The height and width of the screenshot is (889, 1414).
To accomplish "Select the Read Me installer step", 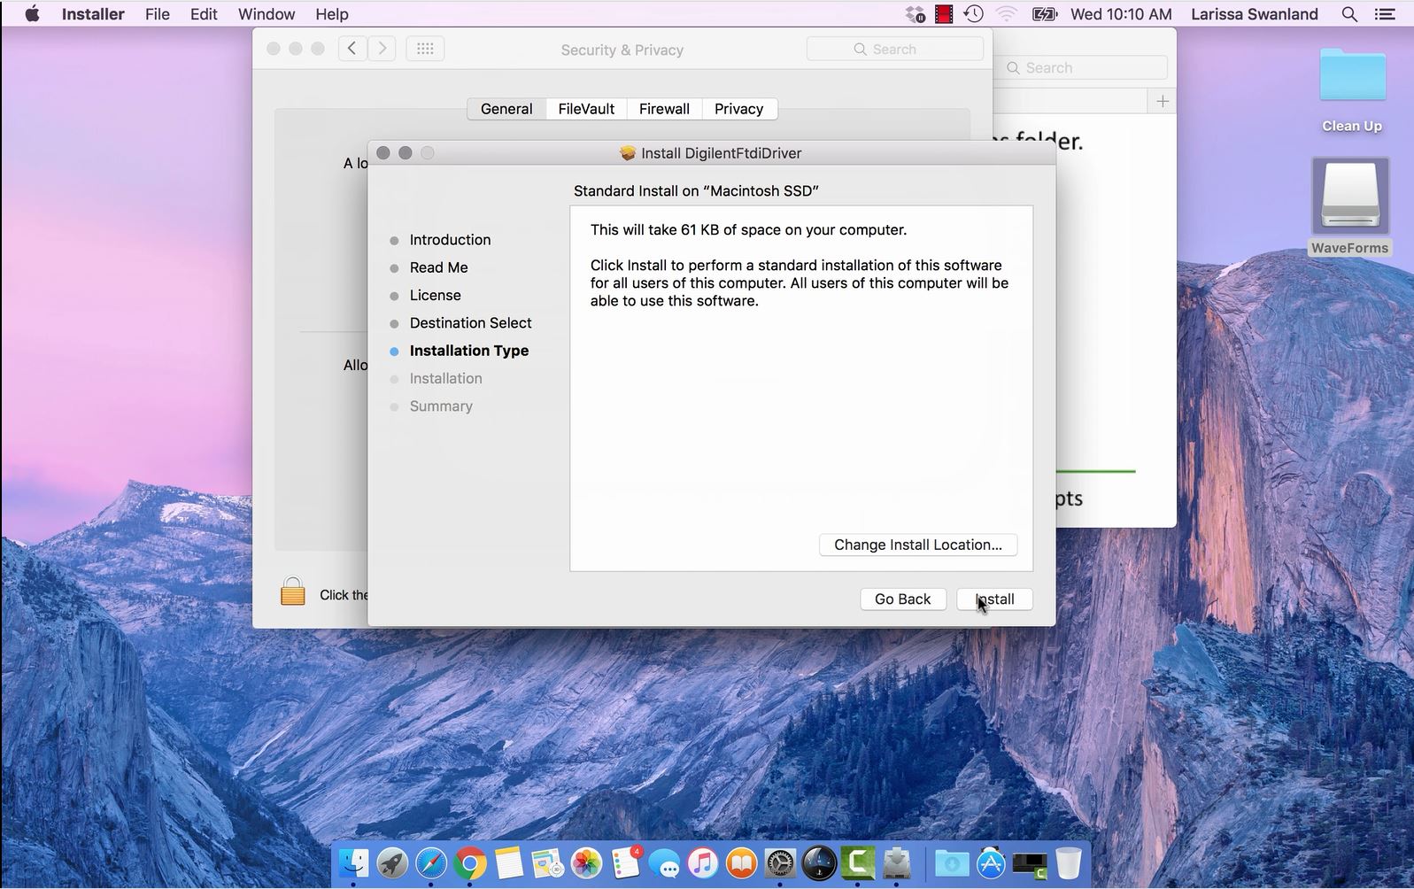I will pos(438,267).
